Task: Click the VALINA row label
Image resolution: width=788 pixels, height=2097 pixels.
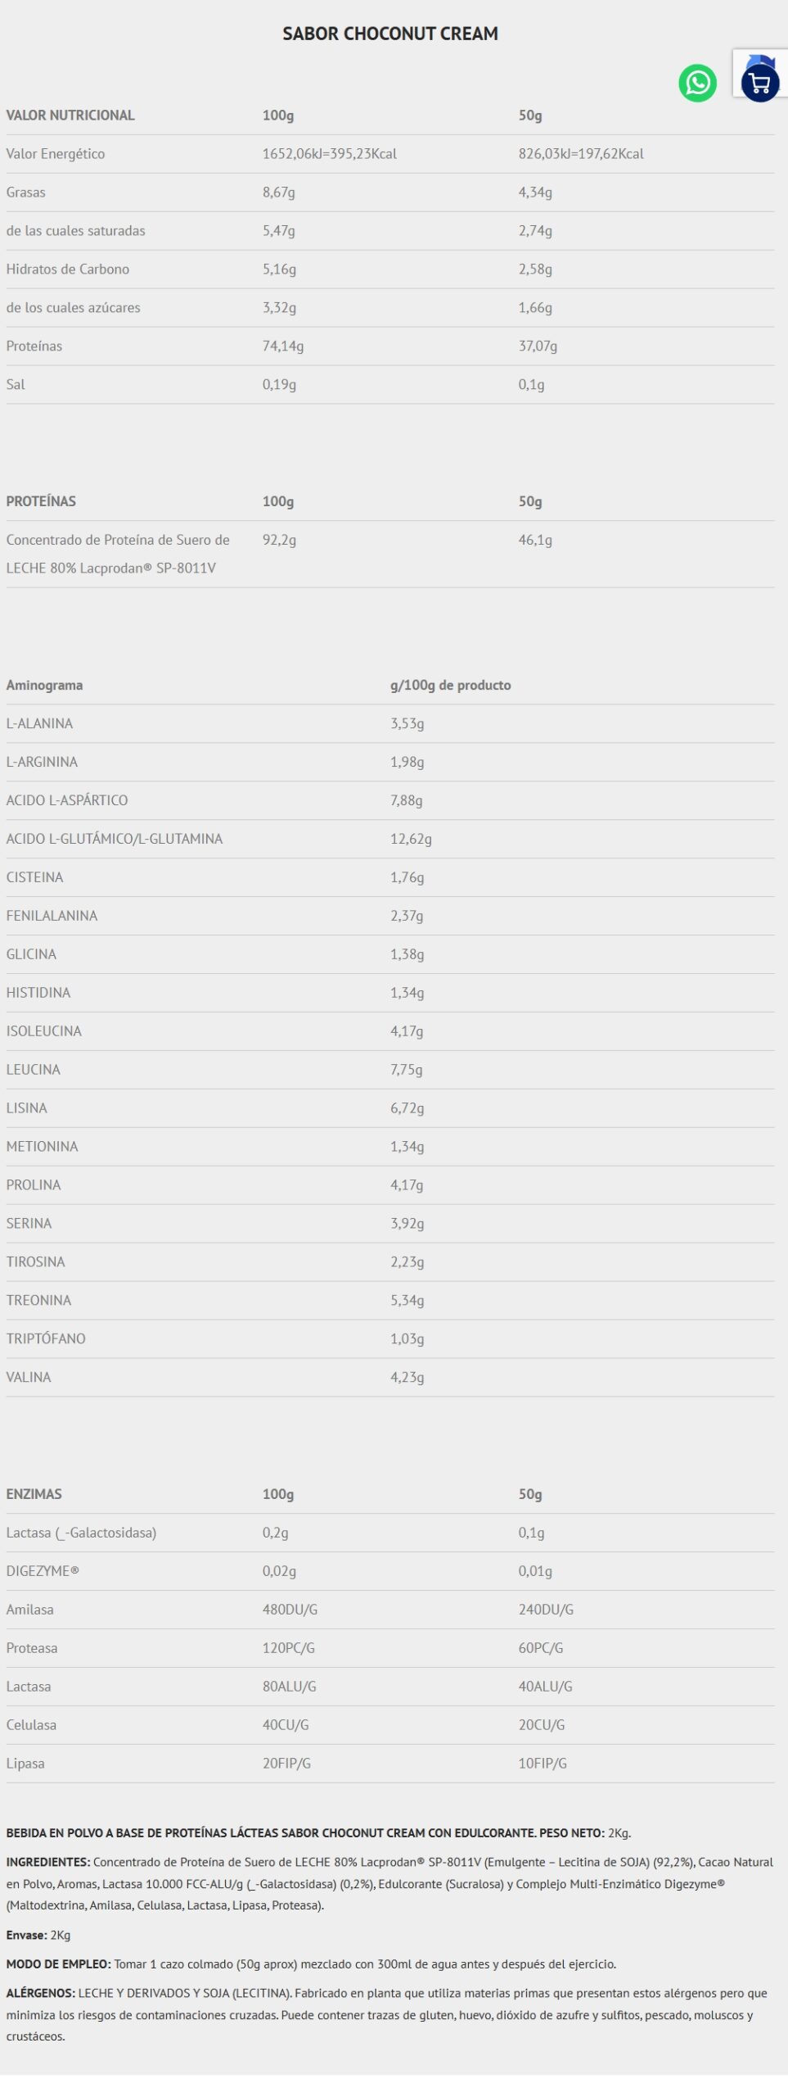Action: (29, 1377)
